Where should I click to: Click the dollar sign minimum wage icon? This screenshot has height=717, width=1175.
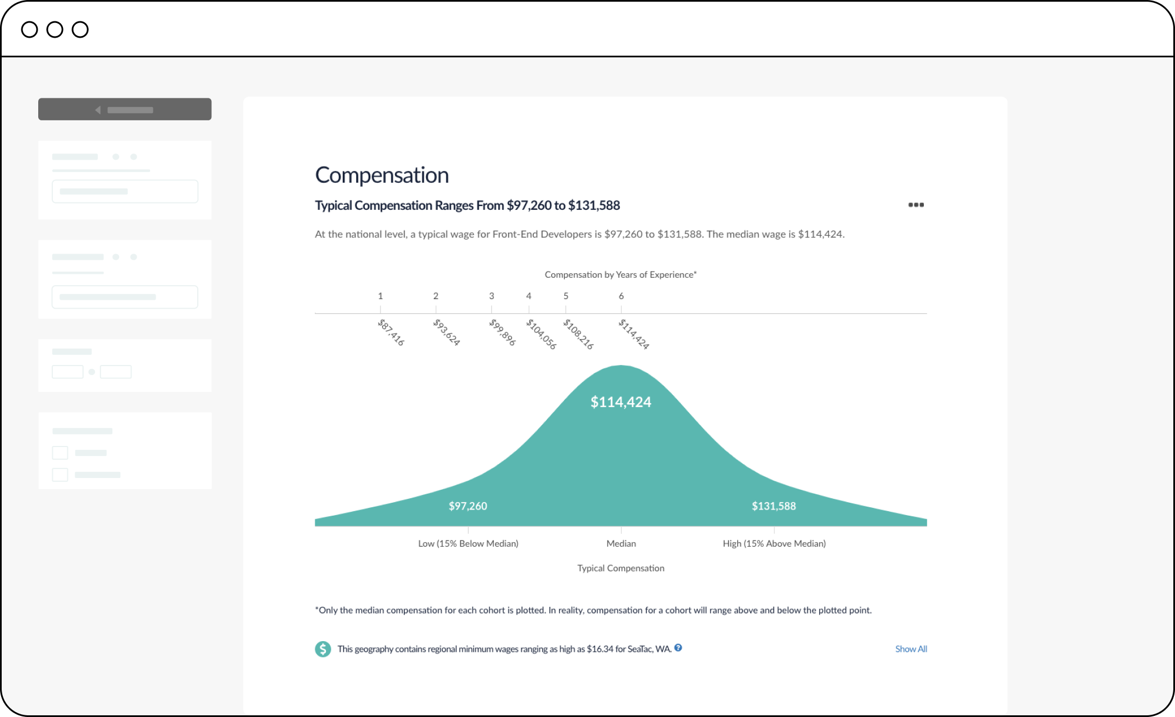click(x=323, y=648)
